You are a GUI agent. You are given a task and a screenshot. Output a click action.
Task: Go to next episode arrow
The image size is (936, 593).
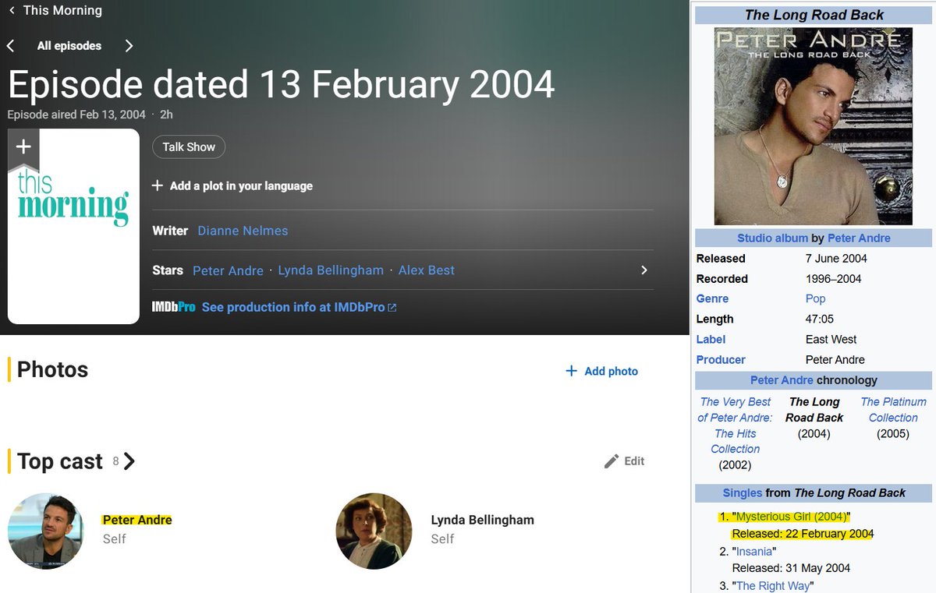129,46
